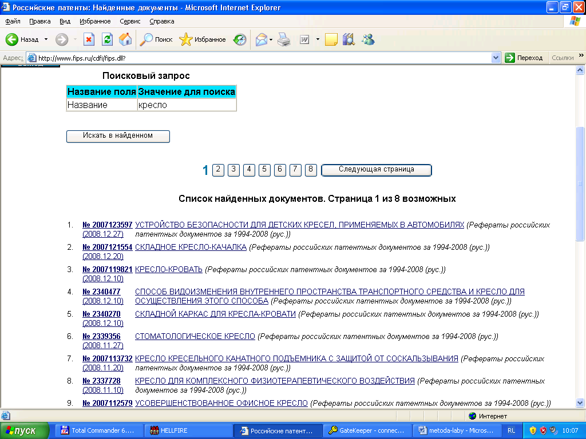Click the RL language indicator in tray

coord(511,430)
